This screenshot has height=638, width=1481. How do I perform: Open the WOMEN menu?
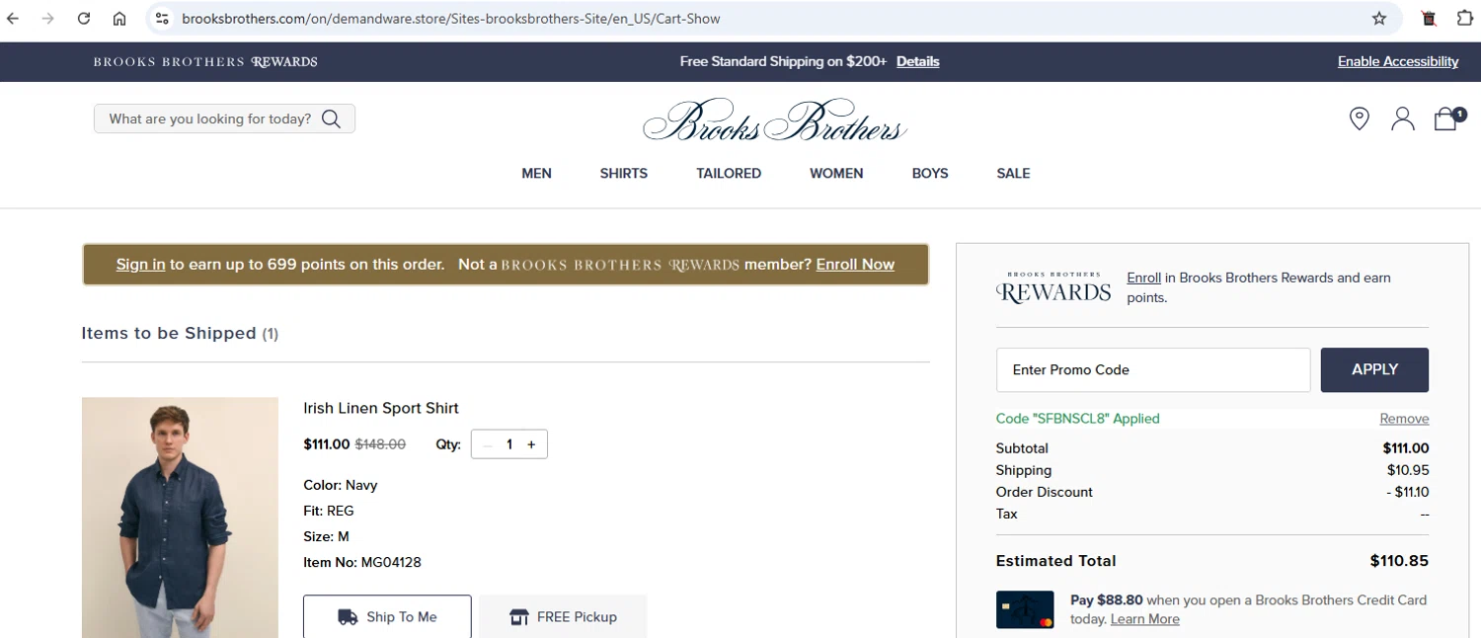[x=836, y=174]
